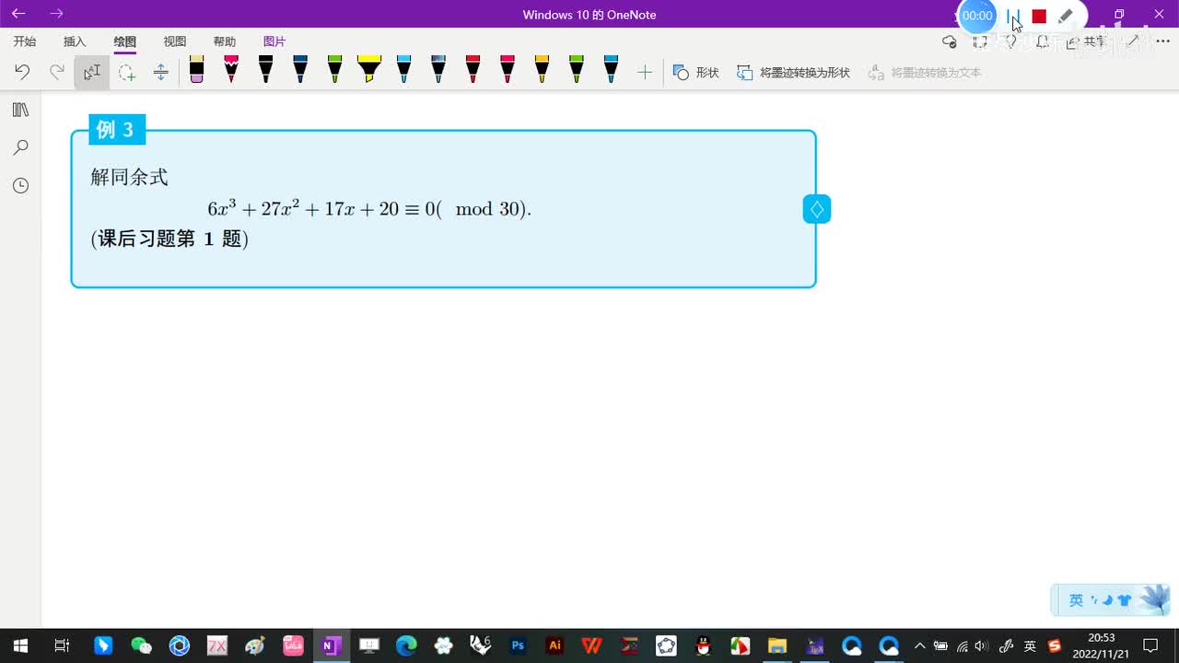This screenshot has height=663, width=1179.
Task: Click the 00:00 recording timer
Action: (x=977, y=16)
